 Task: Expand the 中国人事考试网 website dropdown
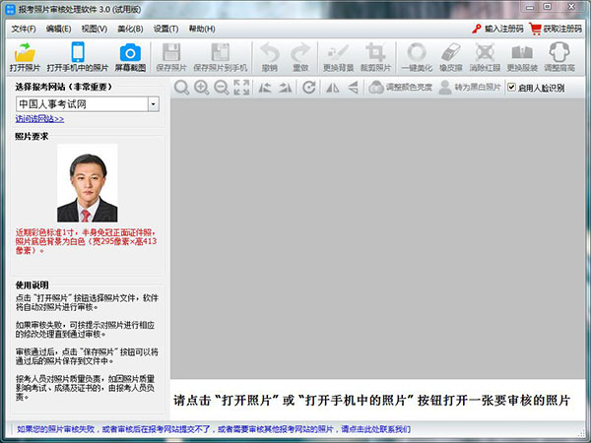(x=153, y=103)
